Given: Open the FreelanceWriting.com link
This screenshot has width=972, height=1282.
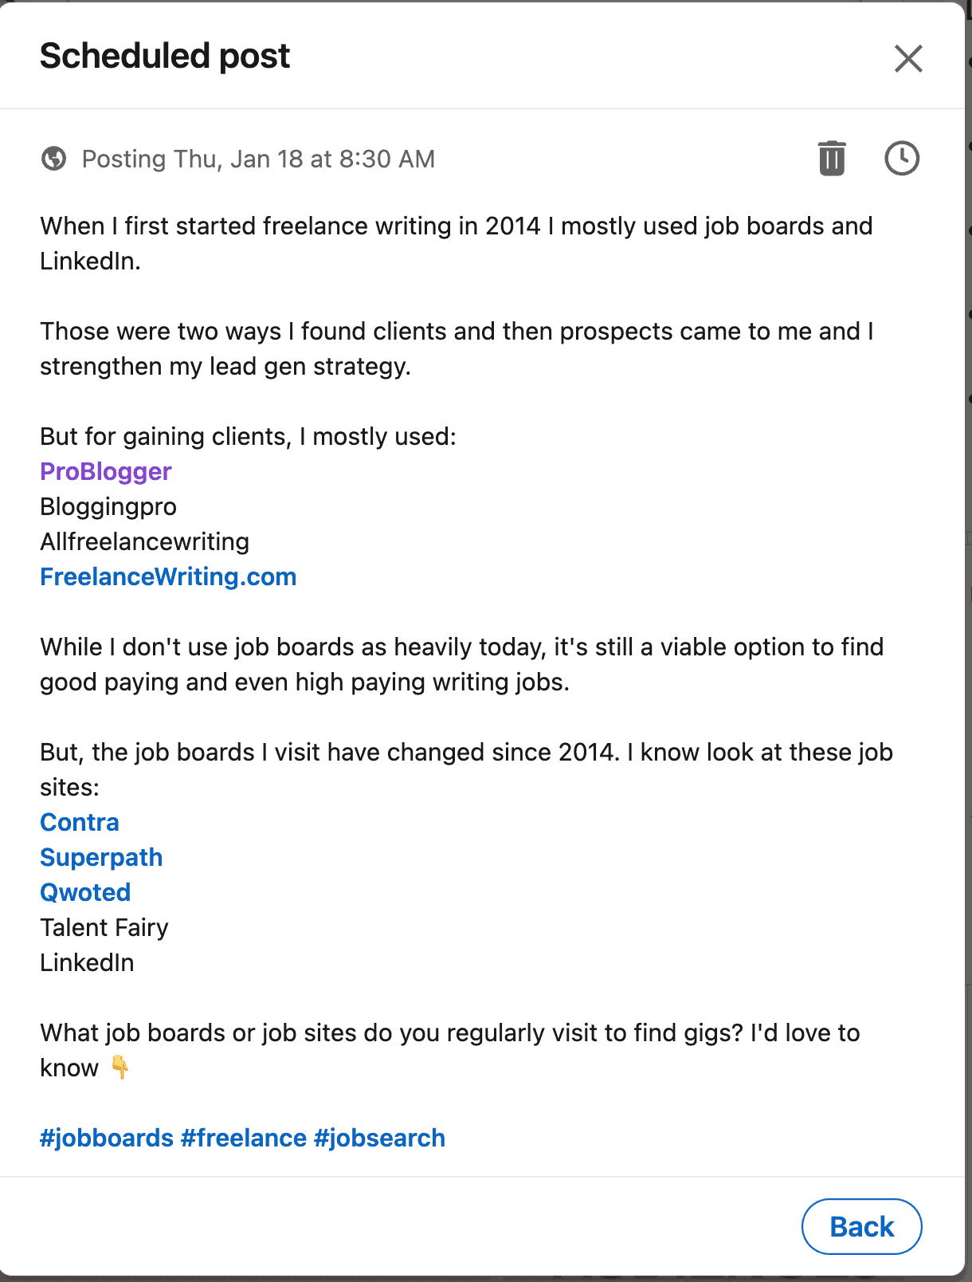Looking at the screenshot, I should click(168, 576).
